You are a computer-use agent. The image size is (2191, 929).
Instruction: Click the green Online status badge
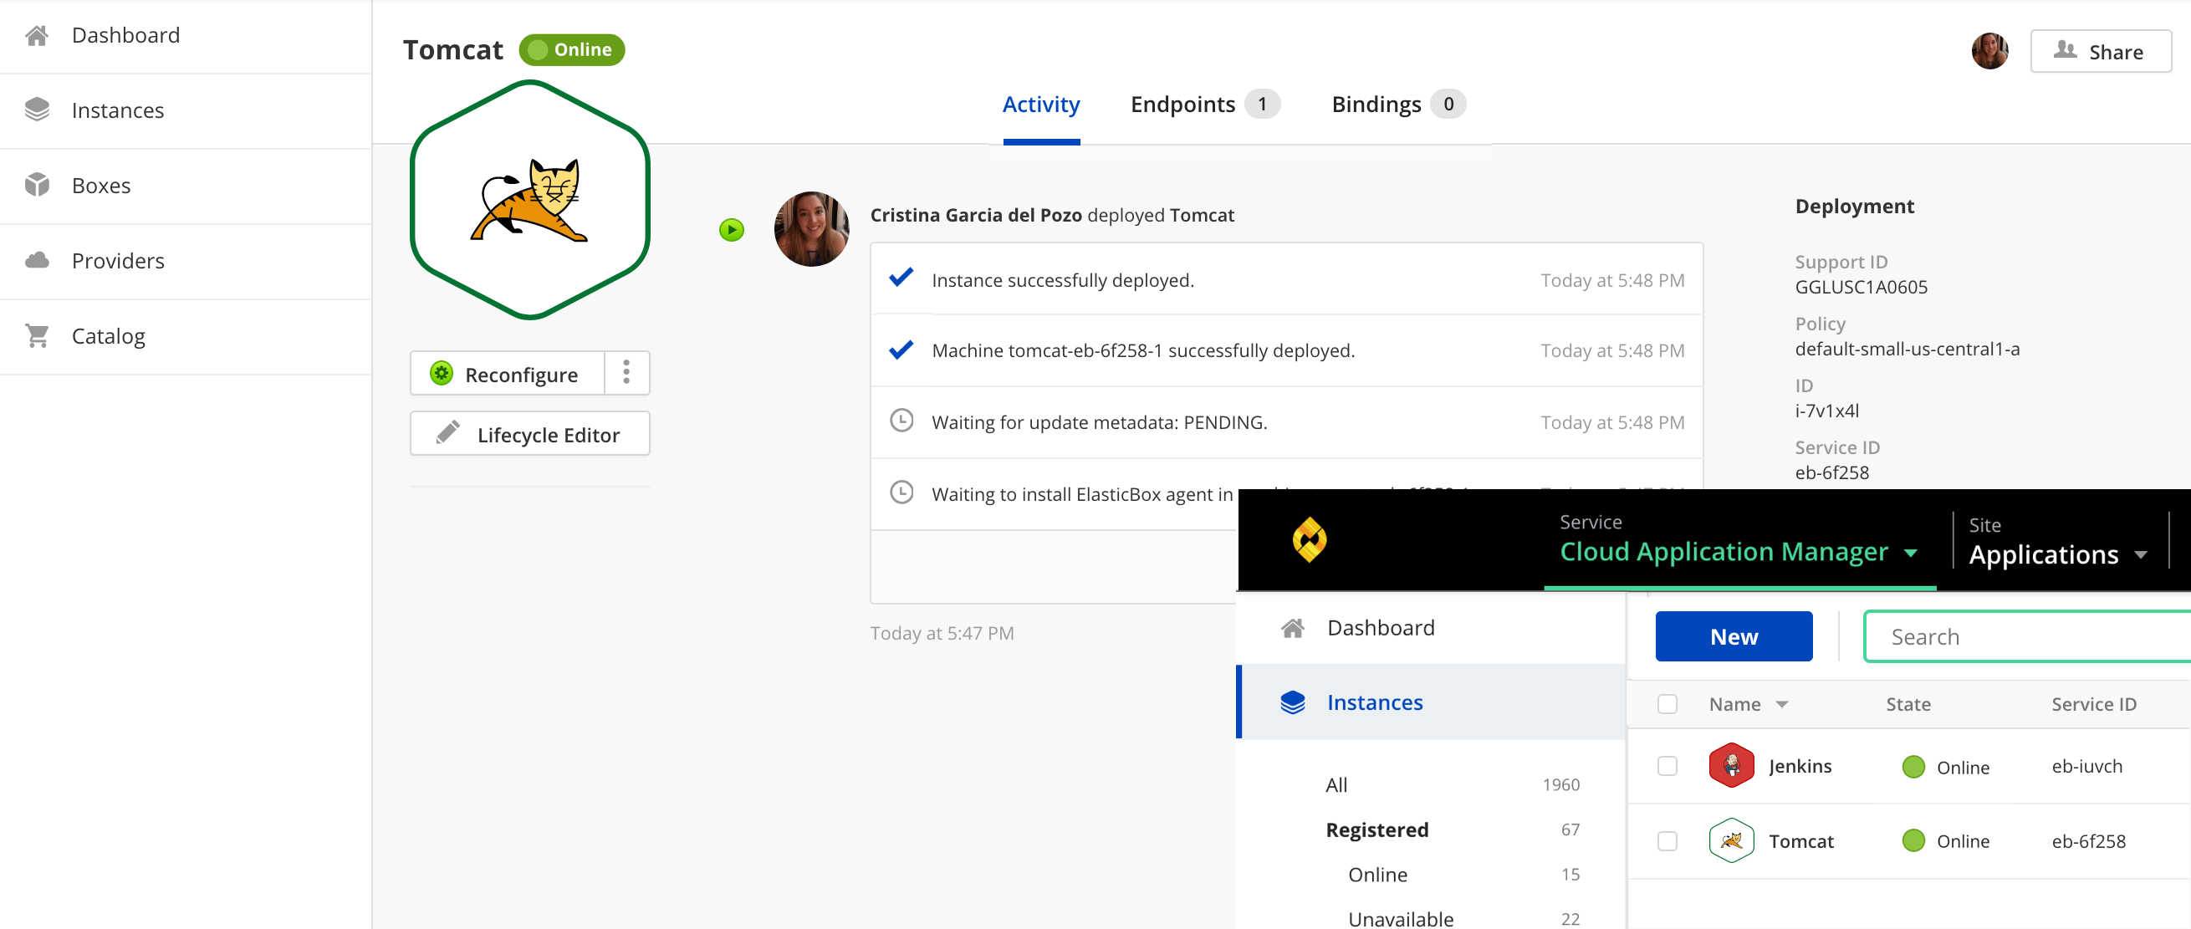(571, 49)
